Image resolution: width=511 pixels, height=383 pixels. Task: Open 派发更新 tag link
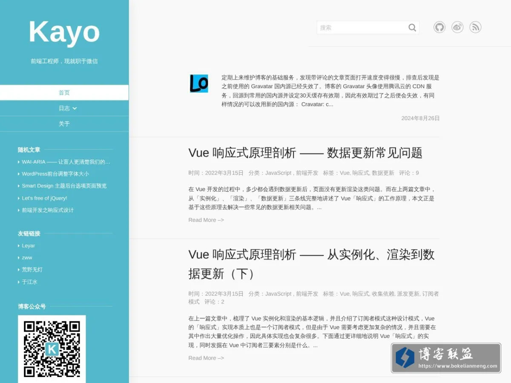click(408, 294)
